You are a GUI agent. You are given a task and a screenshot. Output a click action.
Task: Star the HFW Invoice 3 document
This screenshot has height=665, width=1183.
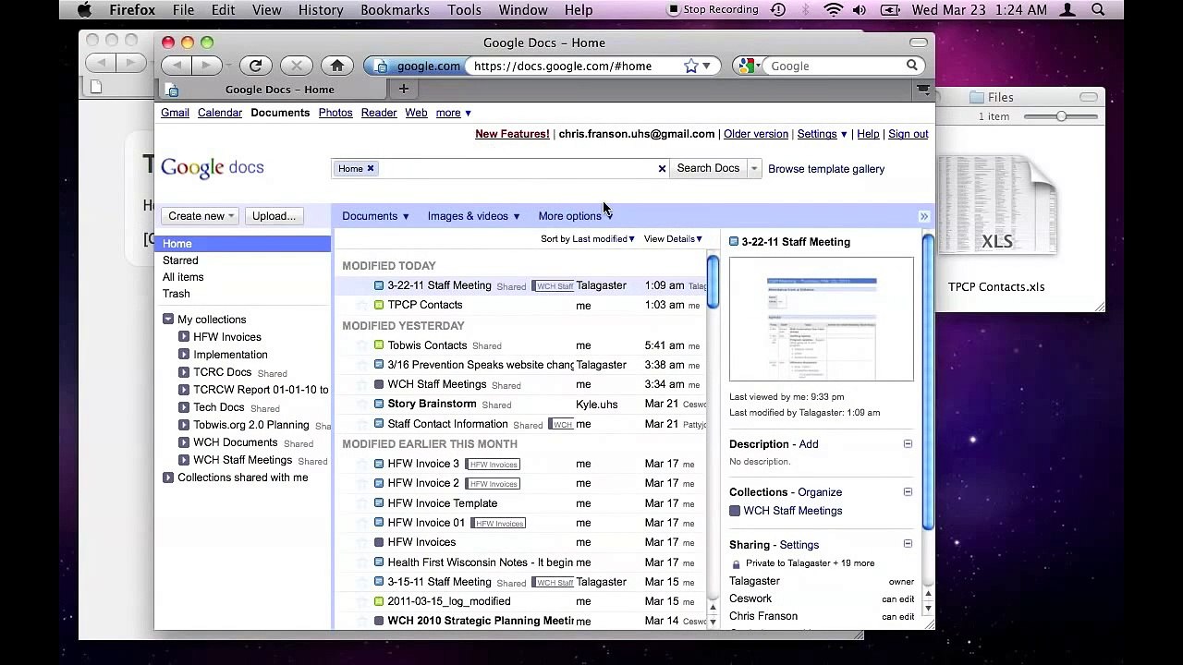coord(362,464)
